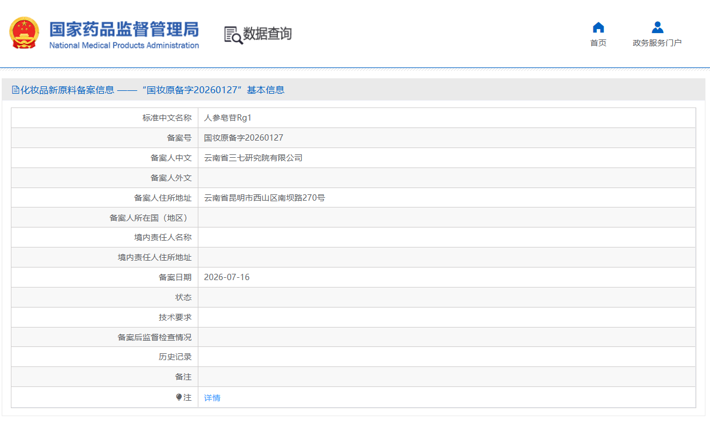Click the label 状态

(x=184, y=297)
